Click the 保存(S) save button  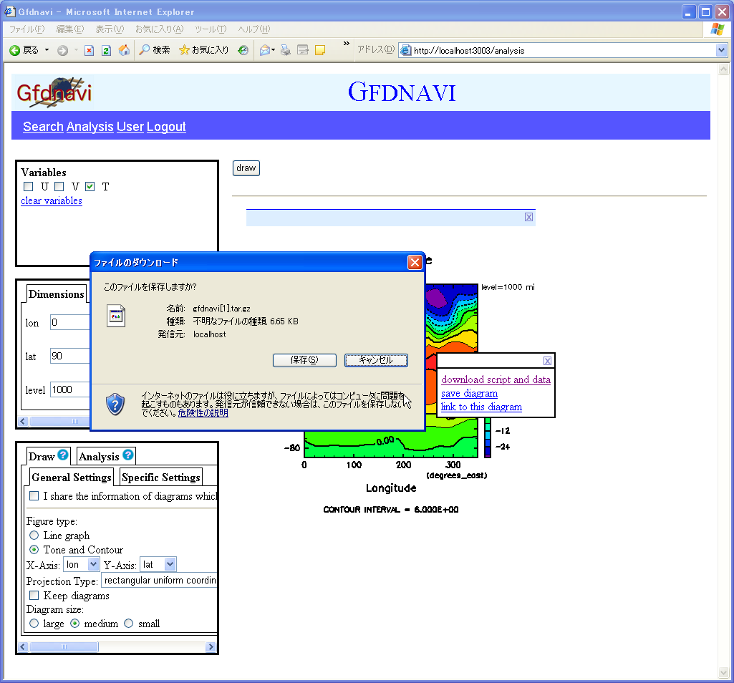tap(304, 360)
